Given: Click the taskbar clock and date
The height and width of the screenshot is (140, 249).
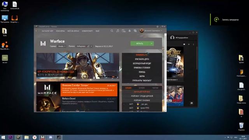Looking at the screenshot, I should (x=243, y=137).
